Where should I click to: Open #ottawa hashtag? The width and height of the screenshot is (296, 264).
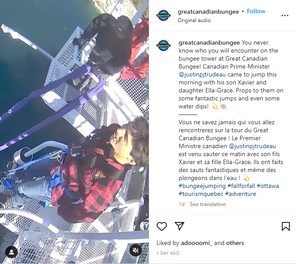tap(268, 186)
